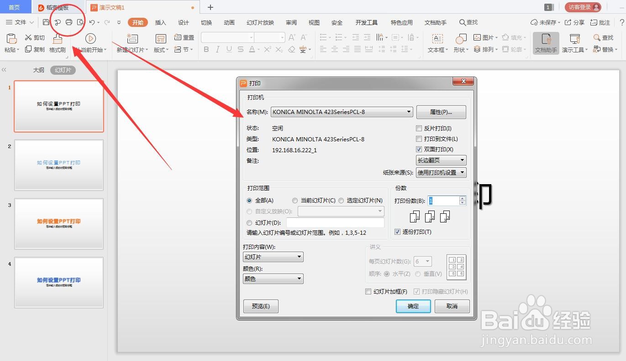Open the 幻灯片放映 ribbon tab
Viewport: 626px width, 361px height.
click(260, 22)
